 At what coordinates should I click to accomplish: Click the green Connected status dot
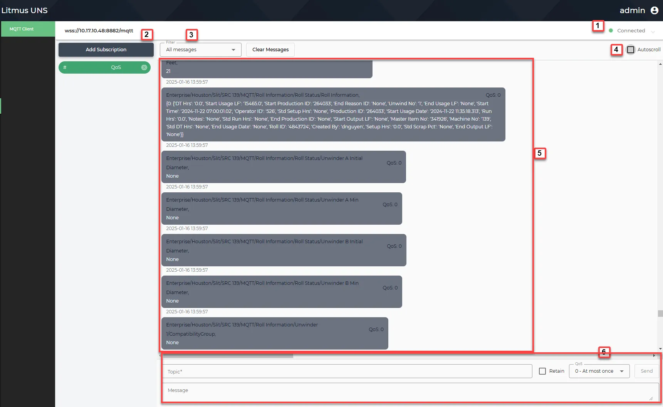pyautogui.click(x=611, y=30)
